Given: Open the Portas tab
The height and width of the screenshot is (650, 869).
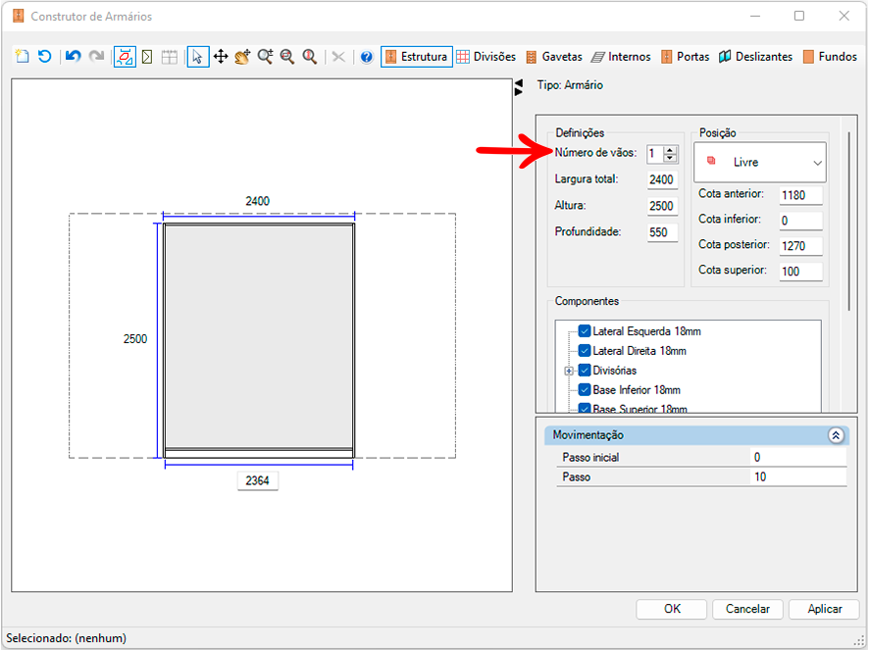Looking at the screenshot, I should (685, 57).
